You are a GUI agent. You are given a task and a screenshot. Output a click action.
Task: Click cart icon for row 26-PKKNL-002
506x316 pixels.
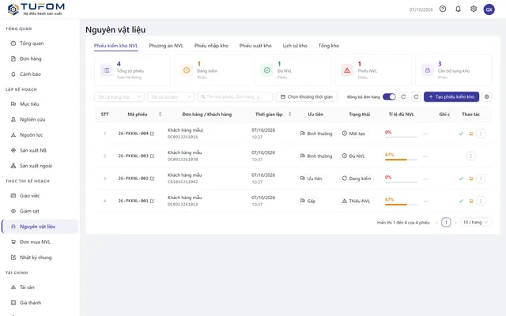tap(471, 179)
